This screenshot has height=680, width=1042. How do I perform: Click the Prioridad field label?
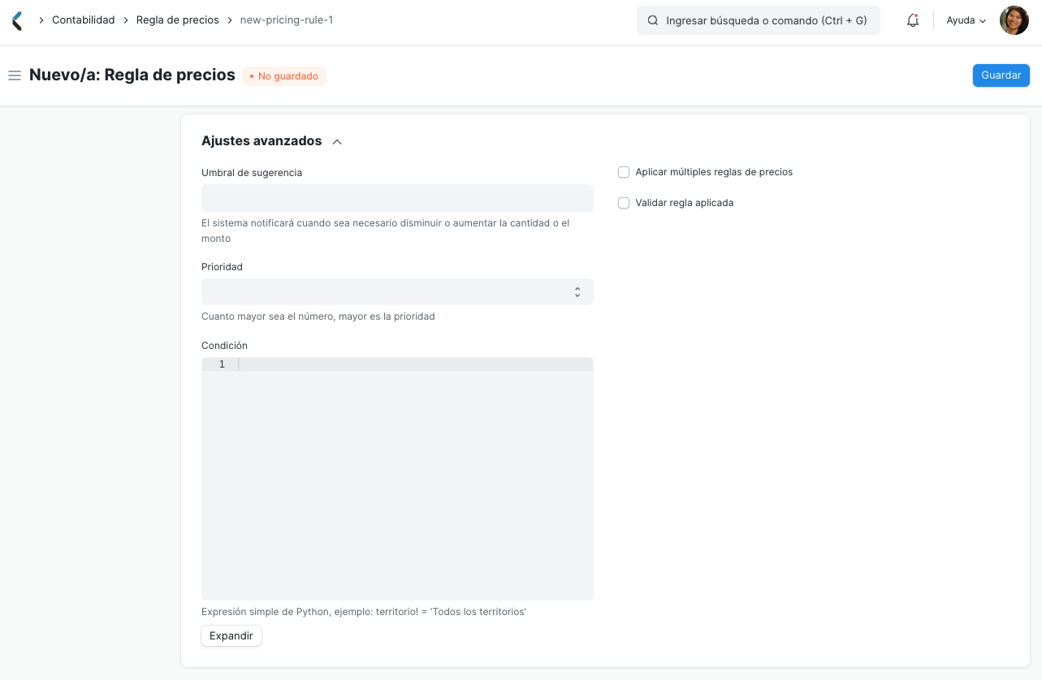click(222, 267)
